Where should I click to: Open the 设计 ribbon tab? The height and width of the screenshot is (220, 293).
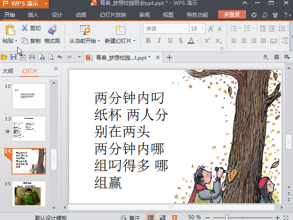tap(57, 15)
